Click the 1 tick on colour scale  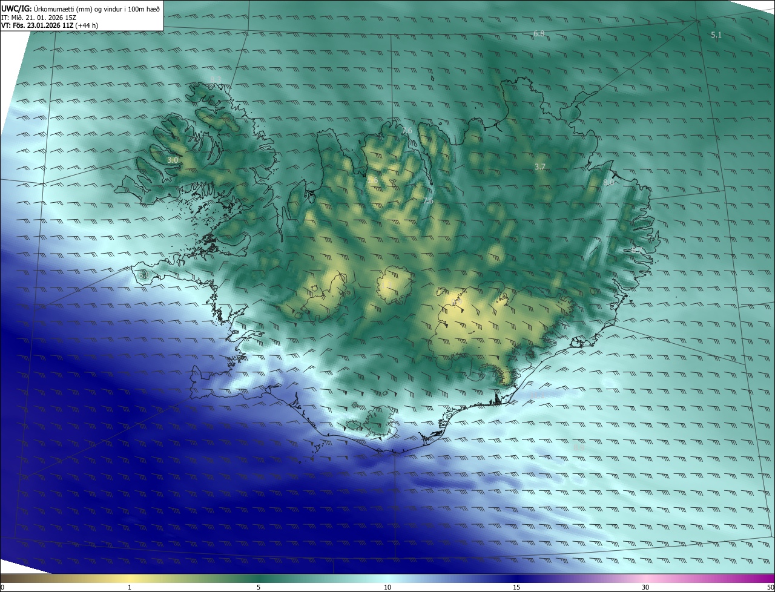pyautogui.click(x=130, y=587)
